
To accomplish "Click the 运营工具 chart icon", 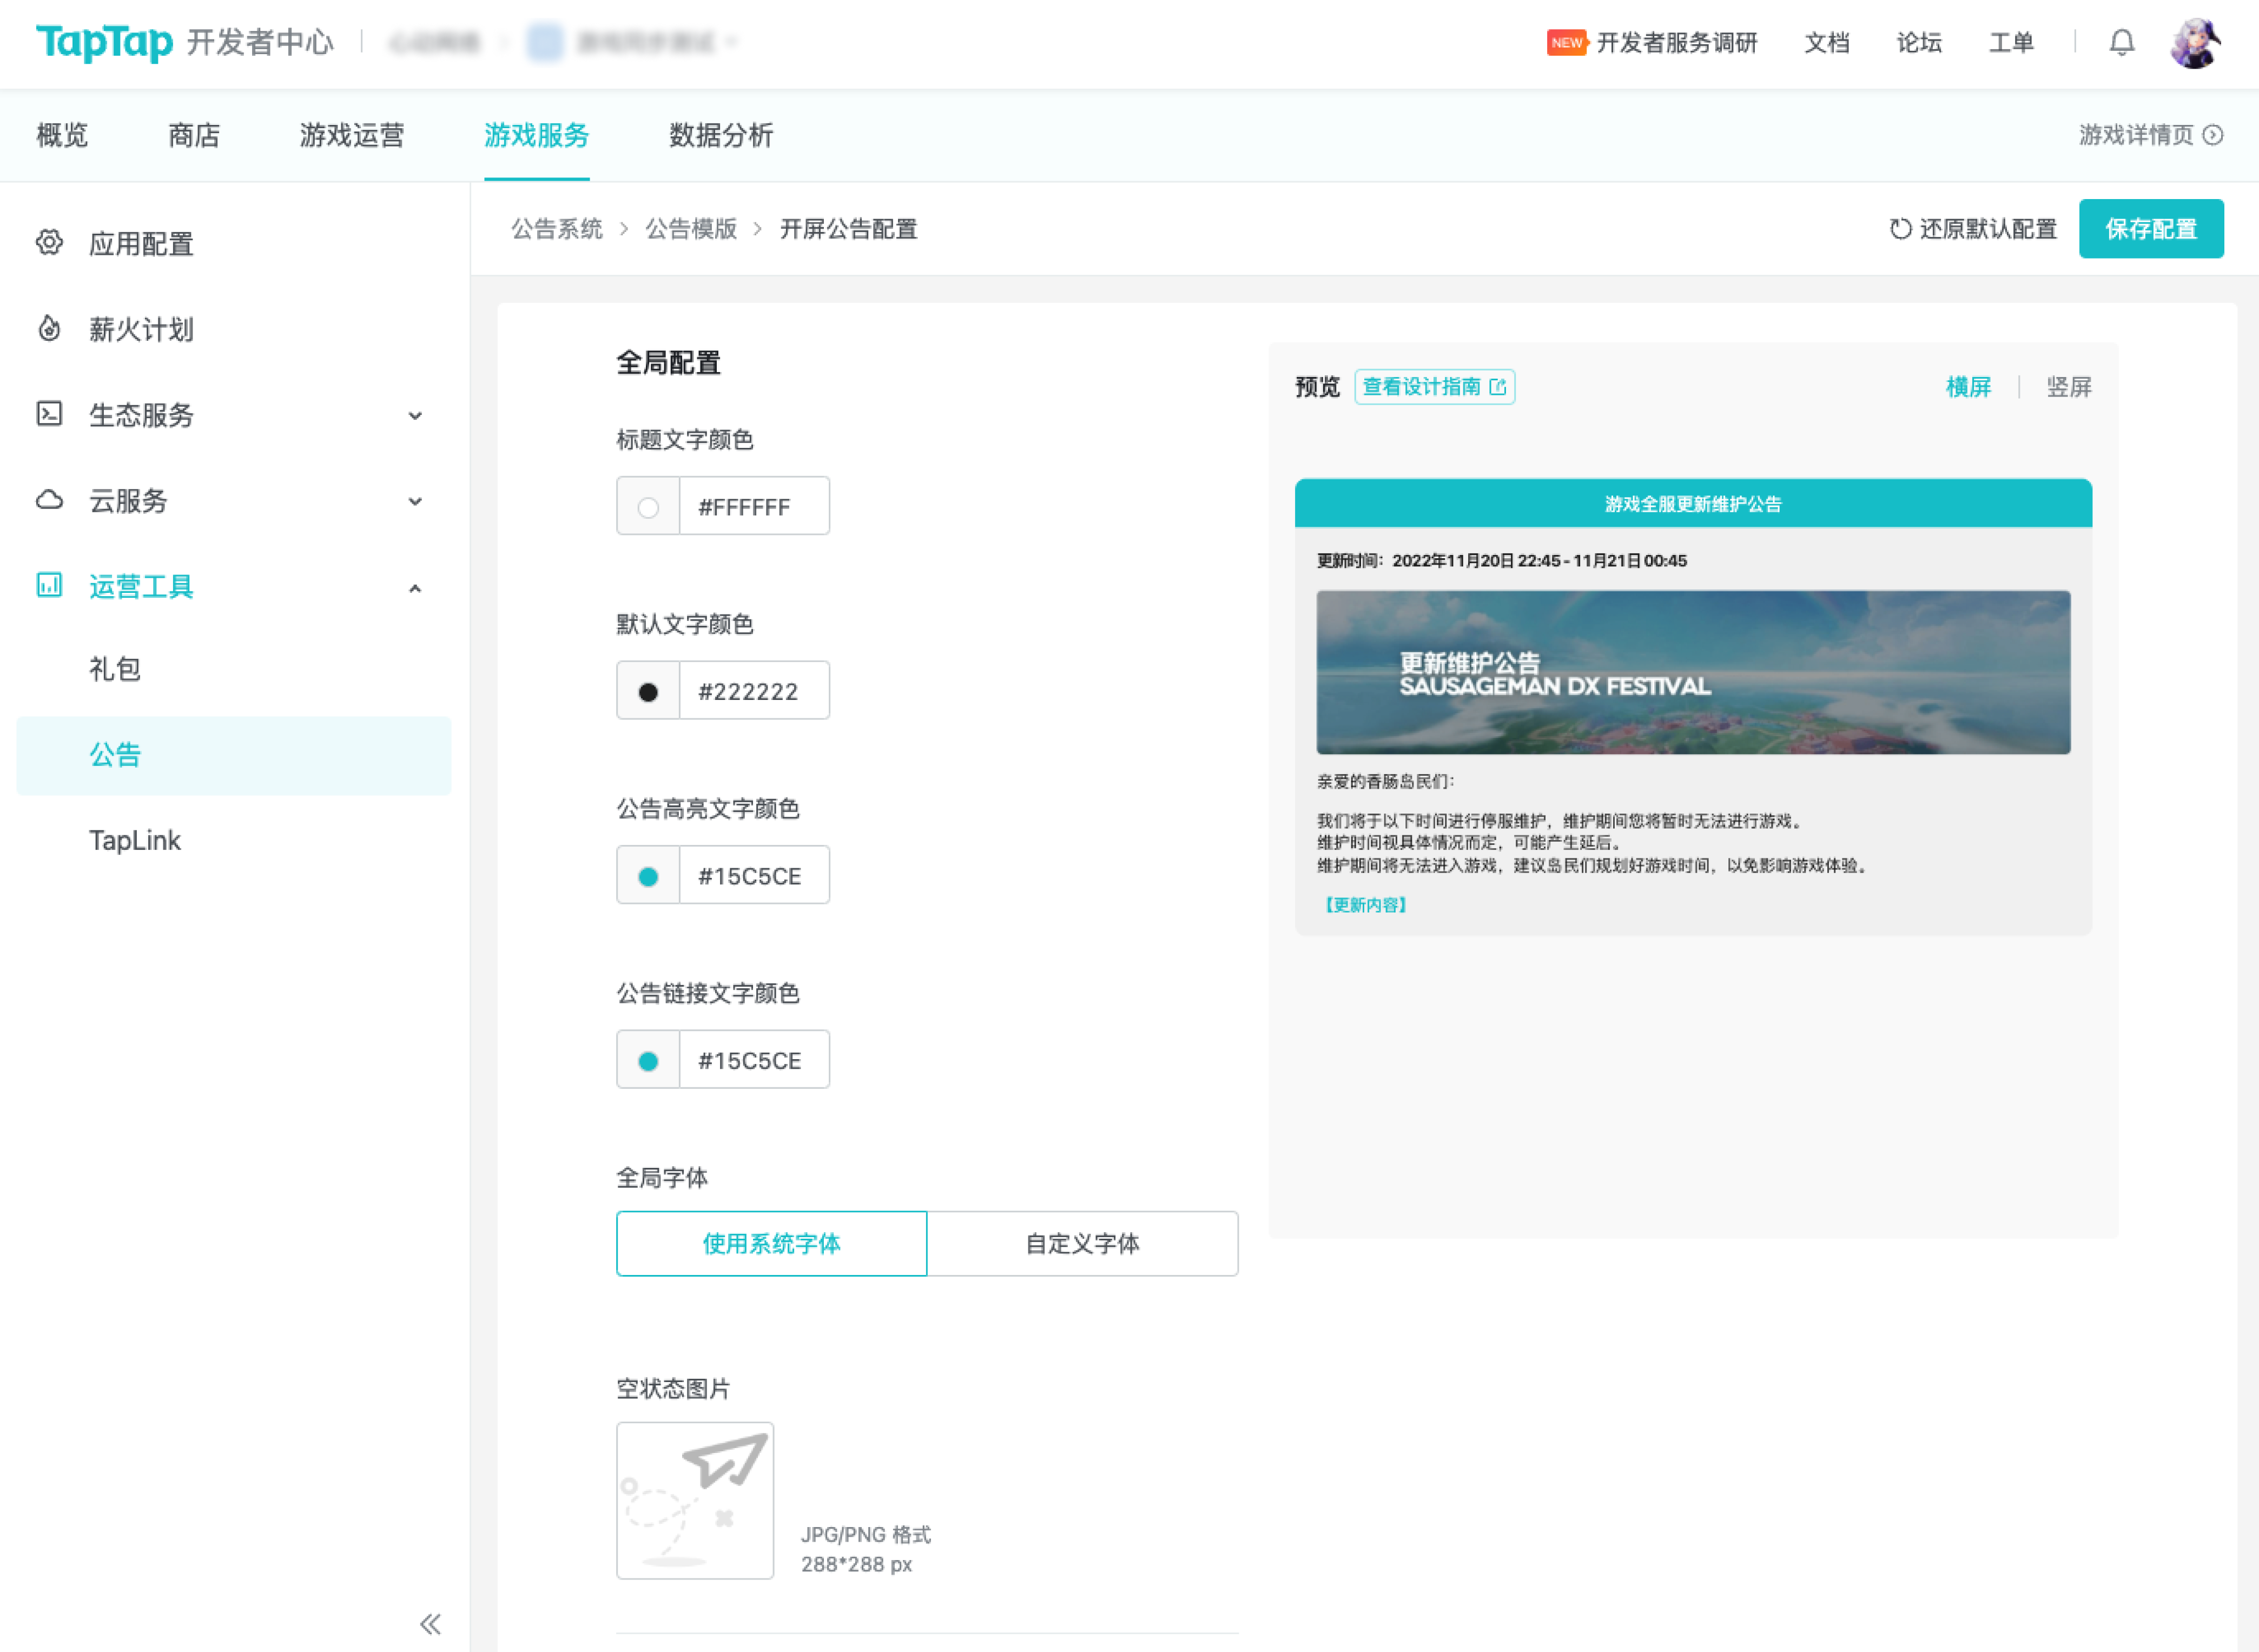I will (x=49, y=585).
